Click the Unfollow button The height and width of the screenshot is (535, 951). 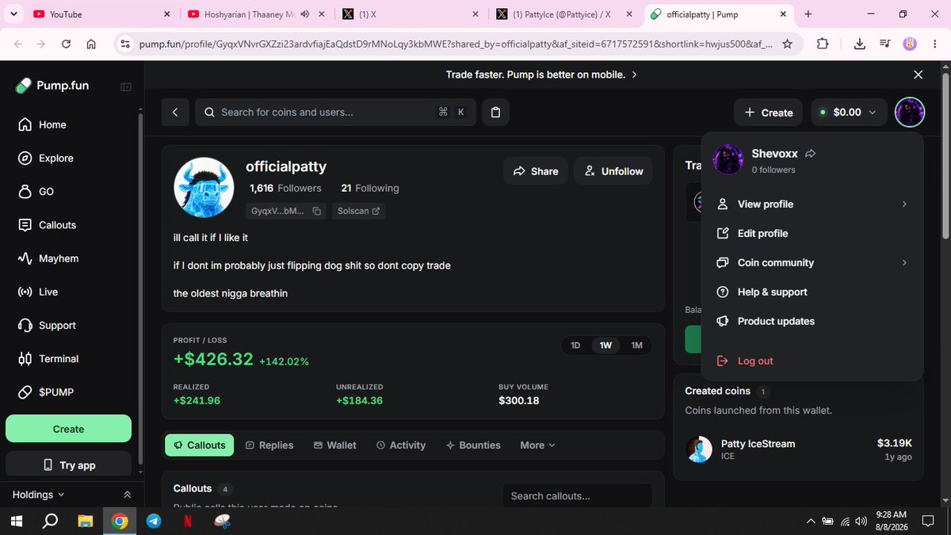coord(613,171)
